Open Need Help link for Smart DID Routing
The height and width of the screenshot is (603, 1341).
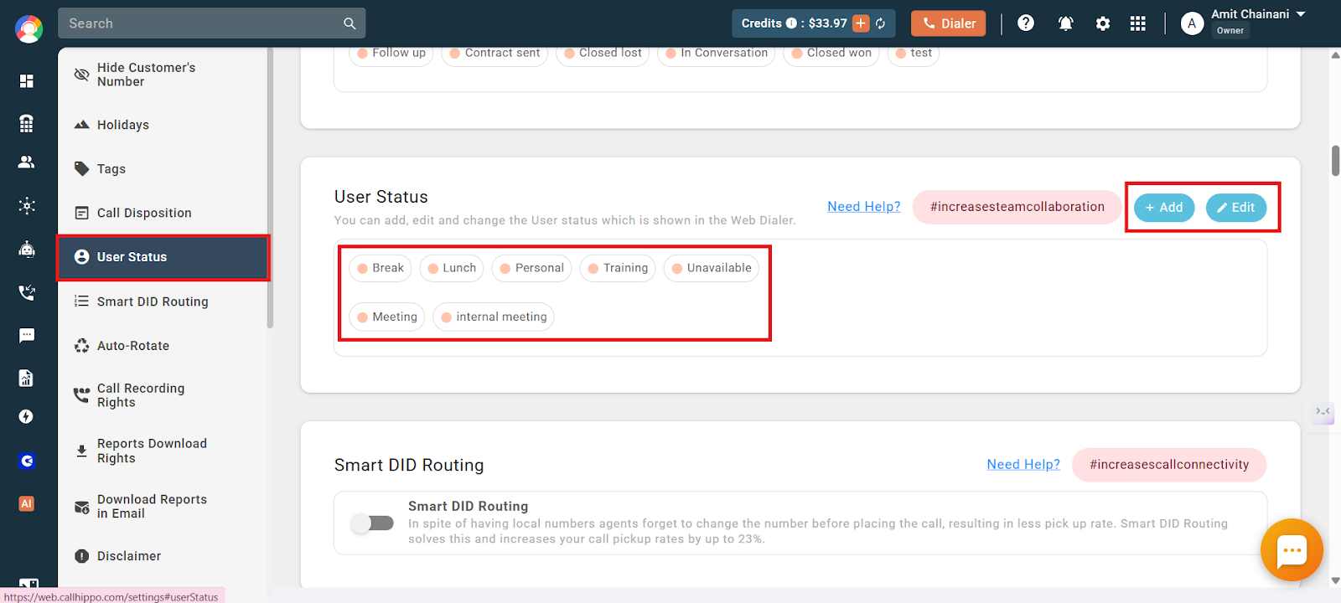coord(1023,464)
